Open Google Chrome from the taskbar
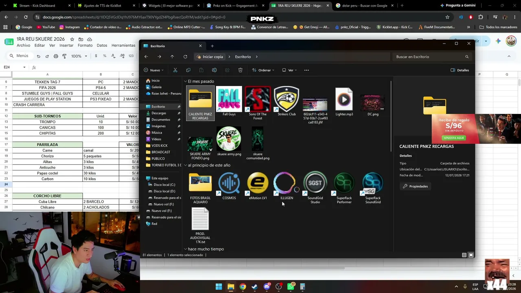This screenshot has height=293, width=521. 243,286
